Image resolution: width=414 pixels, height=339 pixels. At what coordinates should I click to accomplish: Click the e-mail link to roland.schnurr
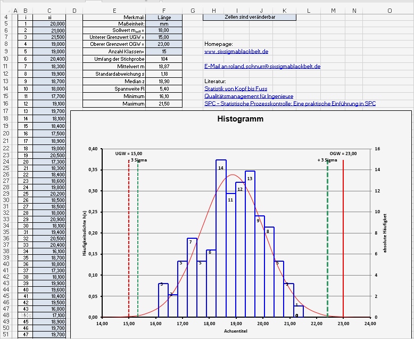[262, 67]
